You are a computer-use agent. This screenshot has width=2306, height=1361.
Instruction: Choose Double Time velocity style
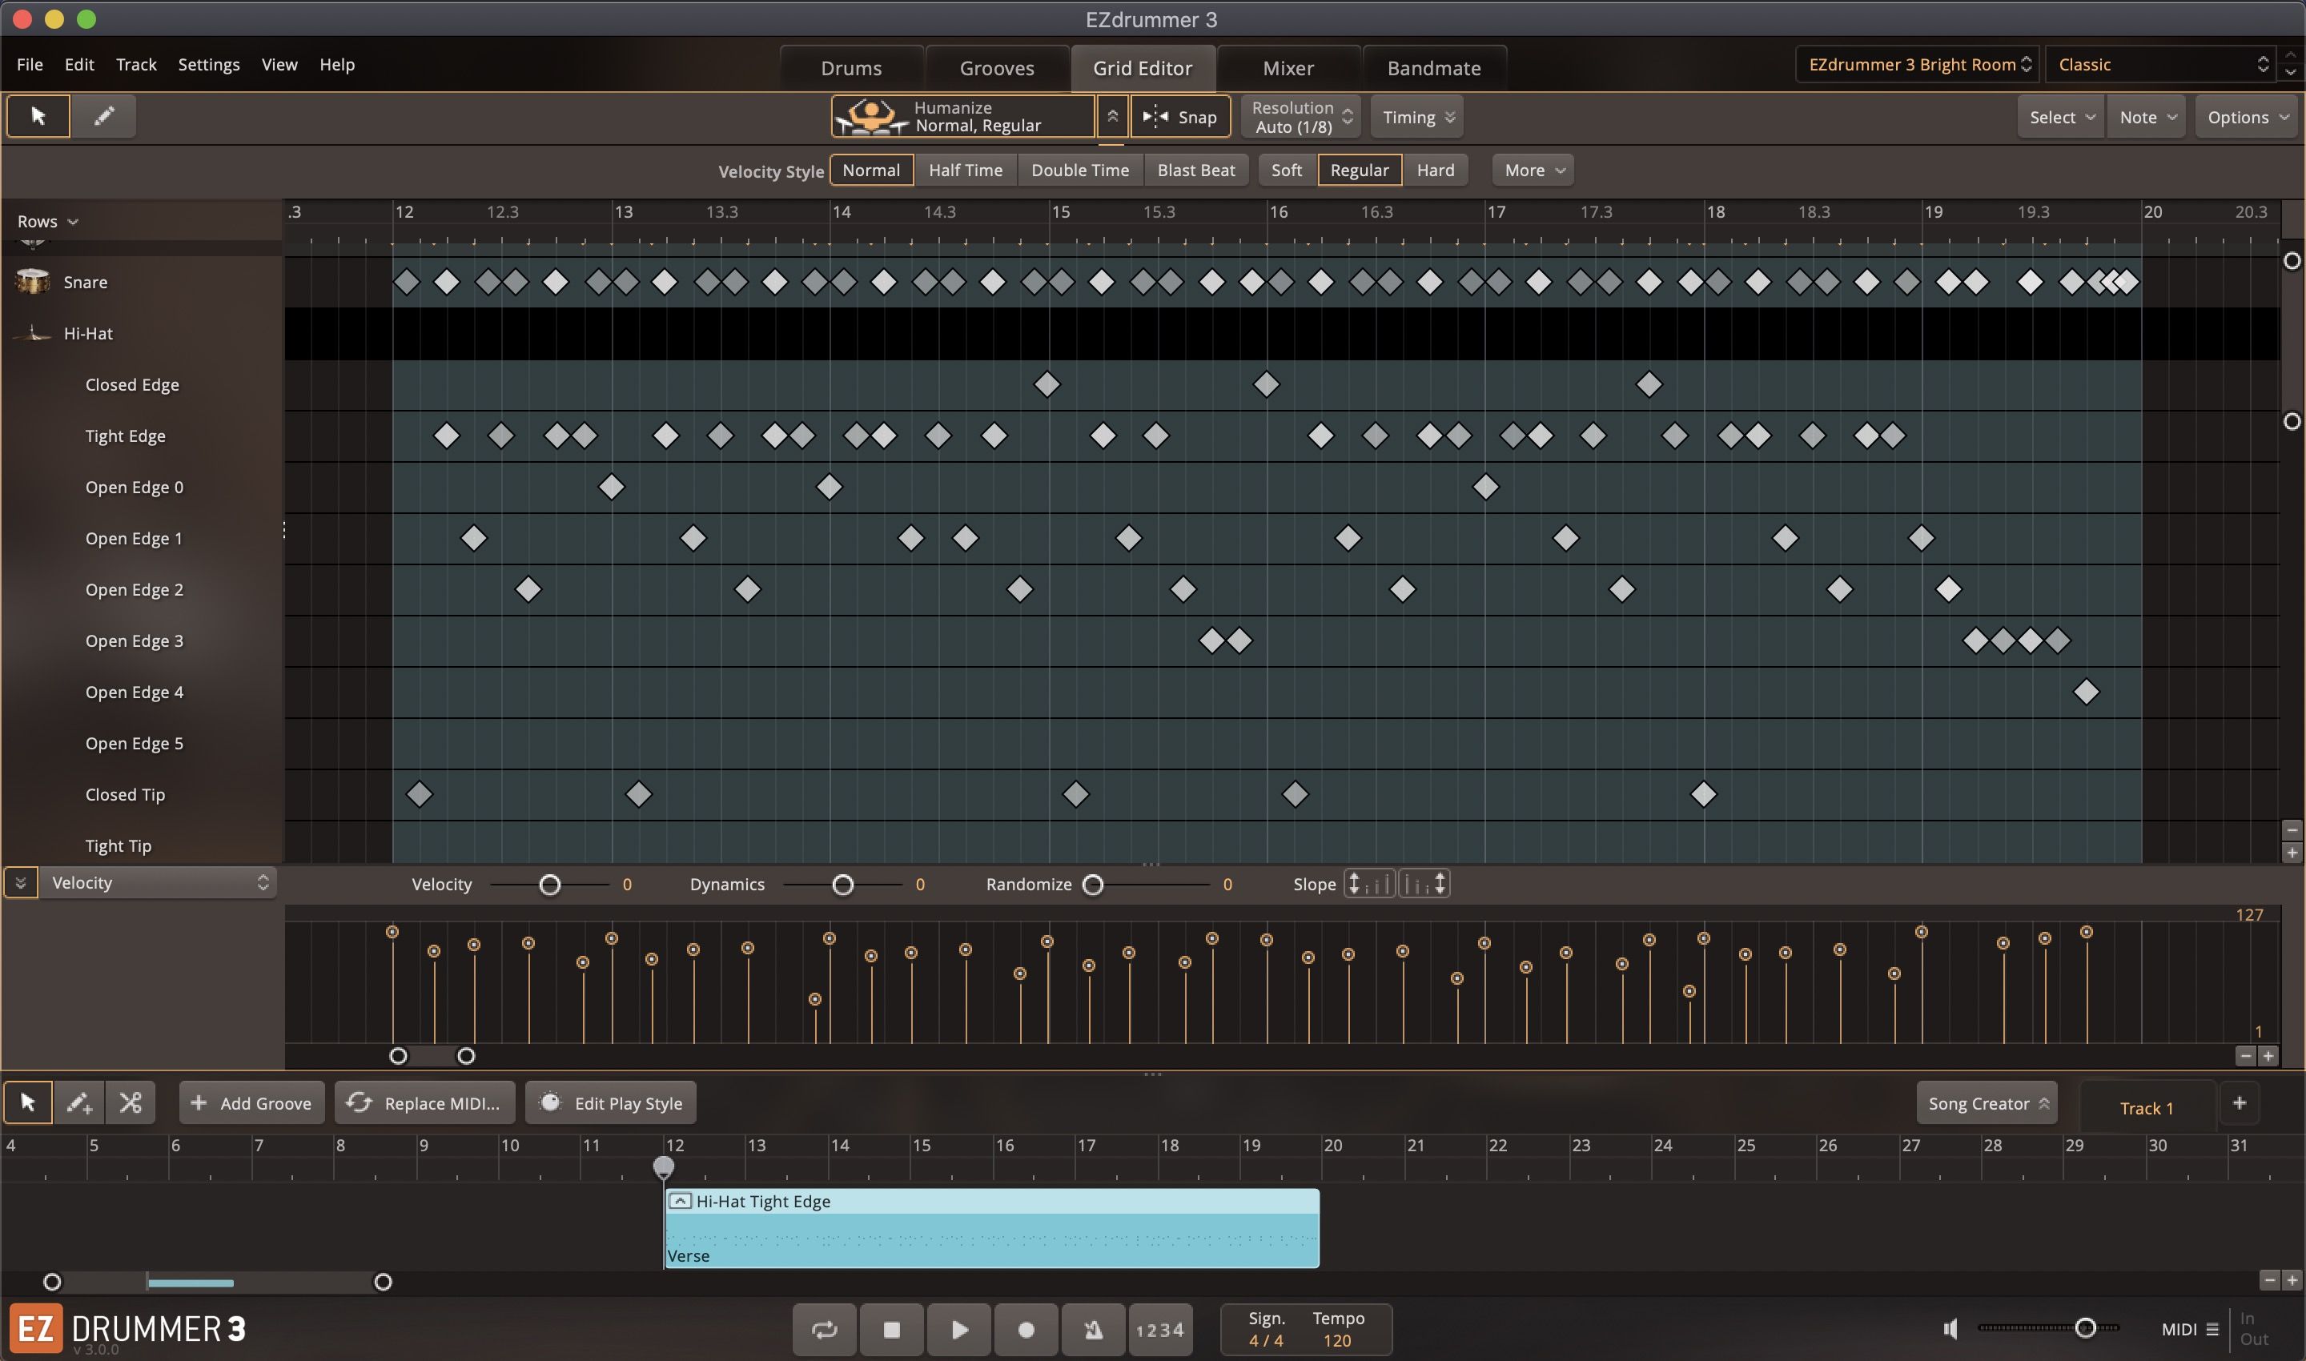coord(1079,170)
